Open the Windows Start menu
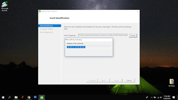Viewport: 178px width, 100px height. tap(3, 97)
